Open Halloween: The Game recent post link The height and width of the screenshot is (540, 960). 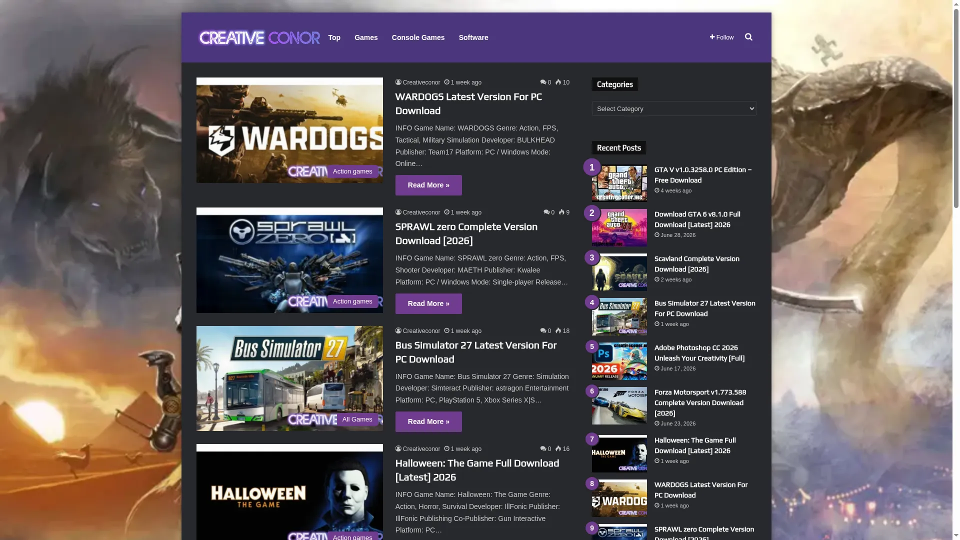click(695, 445)
